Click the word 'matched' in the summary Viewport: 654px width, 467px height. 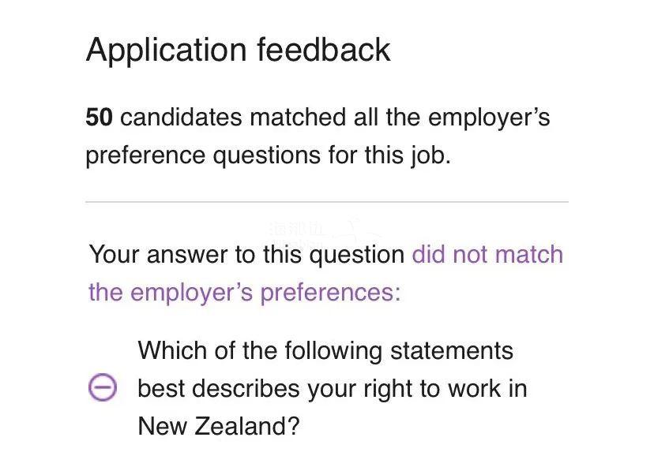298,117
